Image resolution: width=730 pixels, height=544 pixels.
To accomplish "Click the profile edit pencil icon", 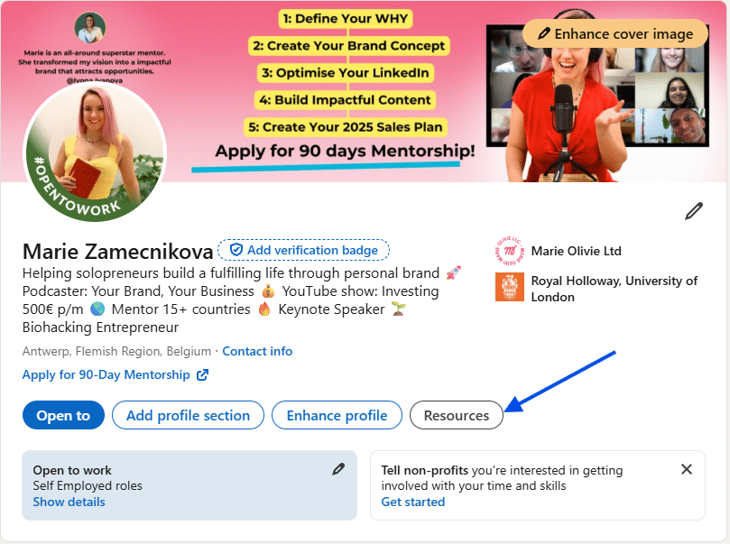I will pos(694,211).
